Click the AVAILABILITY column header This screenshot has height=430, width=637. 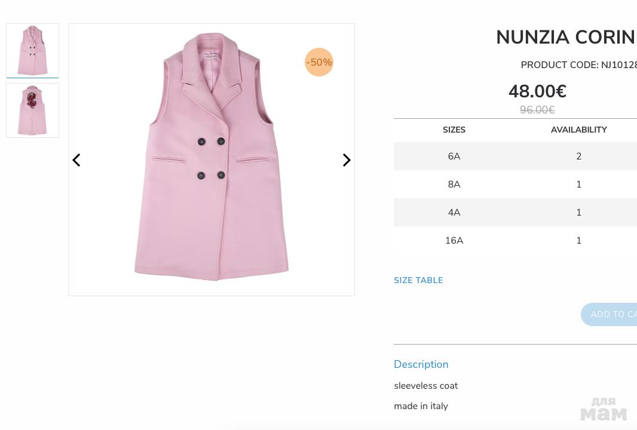578,130
